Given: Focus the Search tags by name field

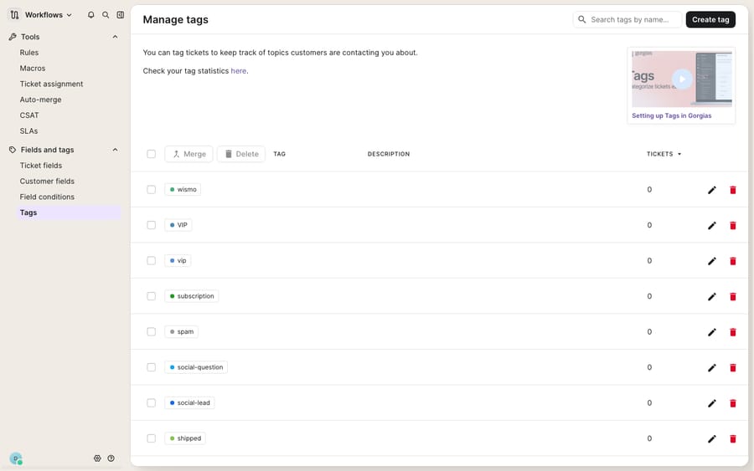Looking at the screenshot, I should [x=627, y=20].
